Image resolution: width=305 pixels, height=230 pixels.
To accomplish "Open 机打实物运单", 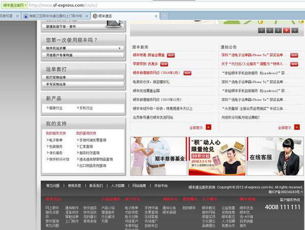I will coord(83,78).
